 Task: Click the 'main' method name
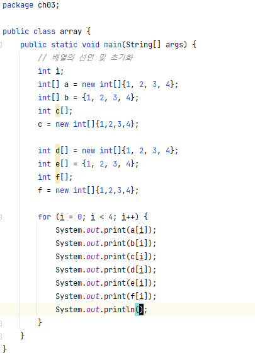113,45
